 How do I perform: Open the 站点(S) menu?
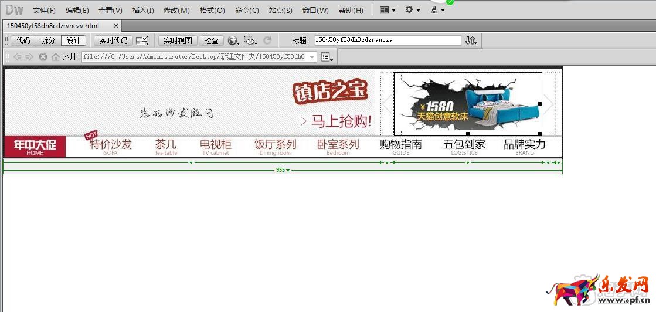coord(281,10)
